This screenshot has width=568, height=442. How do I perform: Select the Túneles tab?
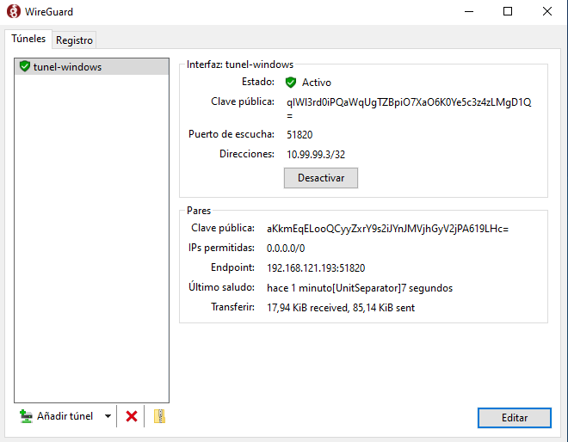28,40
